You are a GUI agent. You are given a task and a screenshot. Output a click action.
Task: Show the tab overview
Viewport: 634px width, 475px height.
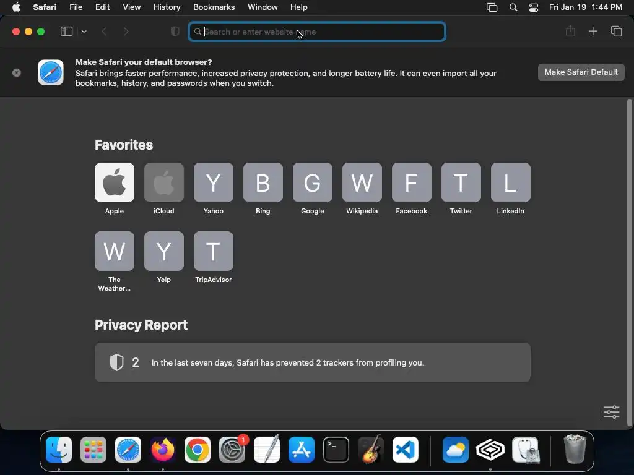click(616, 31)
